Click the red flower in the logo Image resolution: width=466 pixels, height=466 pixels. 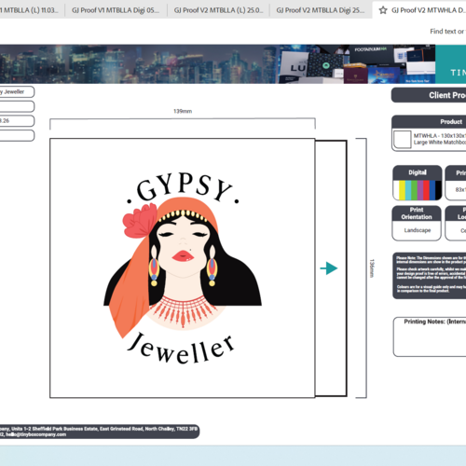coord(140,220)
